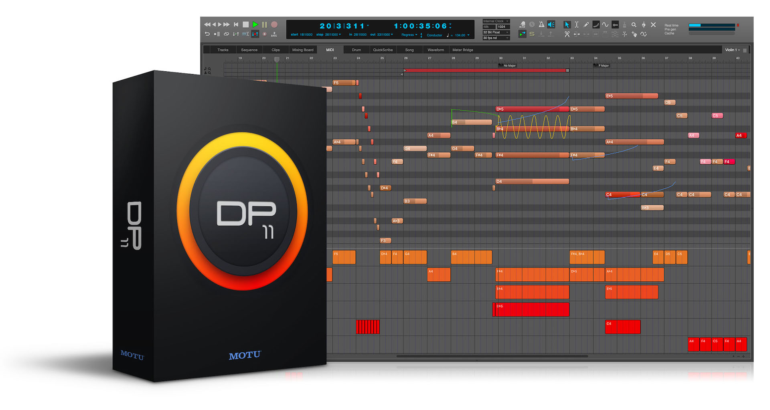The height and width of the screenshot is (410, 770).
Task: Choose the Scissors tool
Action: tap(567, 34)
